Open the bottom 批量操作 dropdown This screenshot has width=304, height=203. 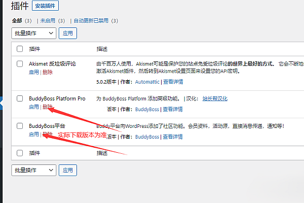[34, 170]
